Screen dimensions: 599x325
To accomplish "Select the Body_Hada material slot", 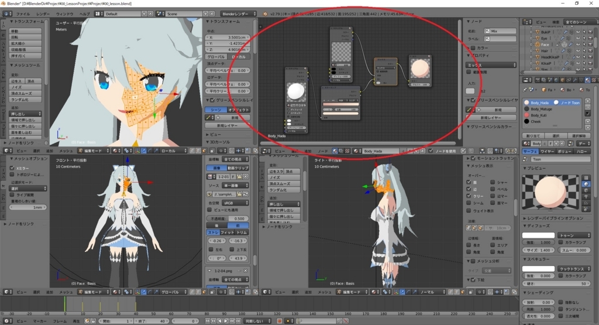I will click(x=553, y=102).
